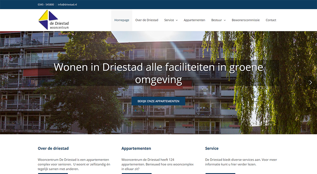Viewport: 317px width, 174px height.
Task: Open the Service menu item
Action: tap(169, 20)
